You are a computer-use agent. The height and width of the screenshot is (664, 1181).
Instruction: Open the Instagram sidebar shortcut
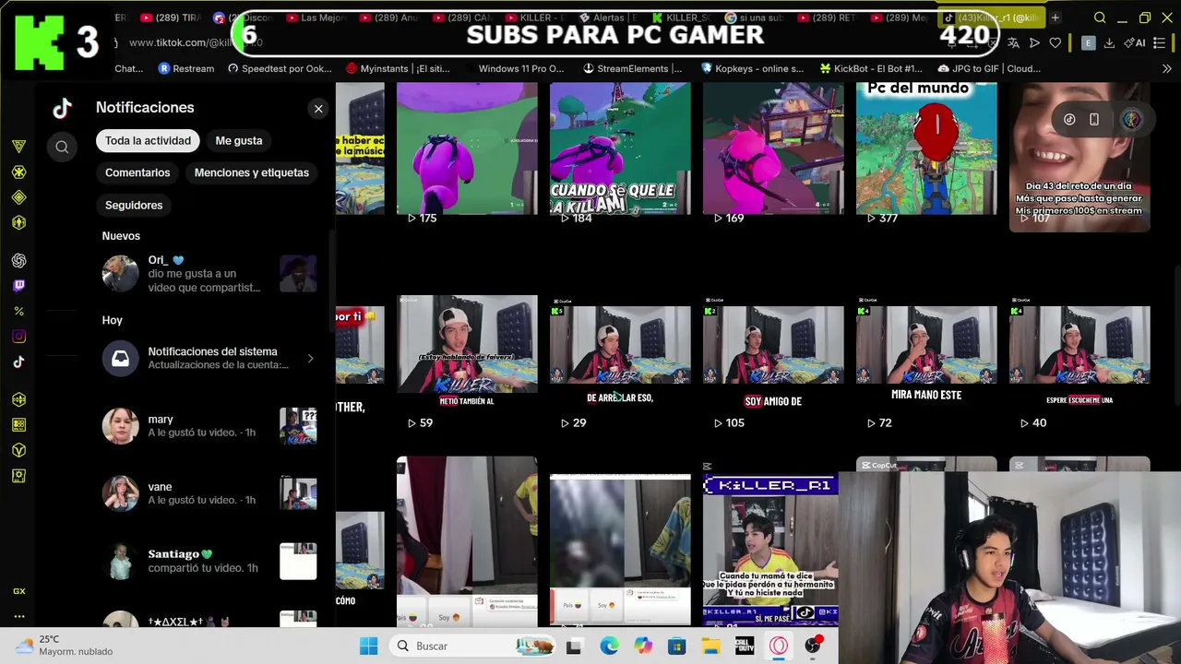[x=18, y=337]
